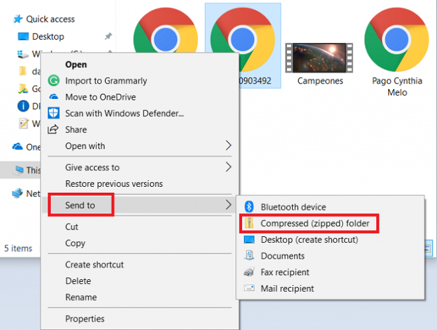
Task: Click the Campeones file name
Action: [x=320, y=81]
